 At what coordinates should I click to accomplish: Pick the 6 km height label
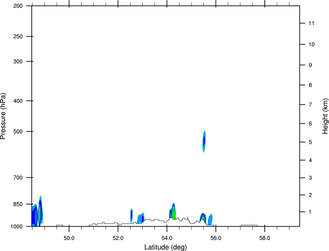tap(310, 124)
